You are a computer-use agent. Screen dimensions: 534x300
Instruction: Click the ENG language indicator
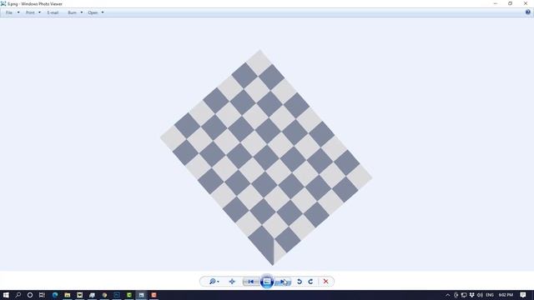coord(490,295)
